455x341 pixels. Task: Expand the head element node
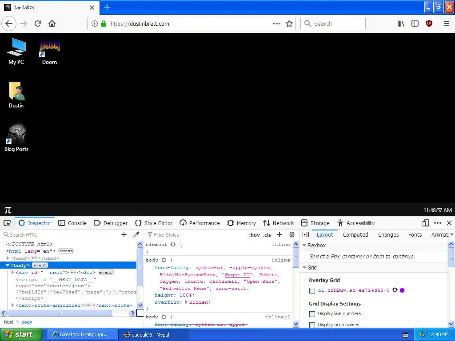coord(8,258)
